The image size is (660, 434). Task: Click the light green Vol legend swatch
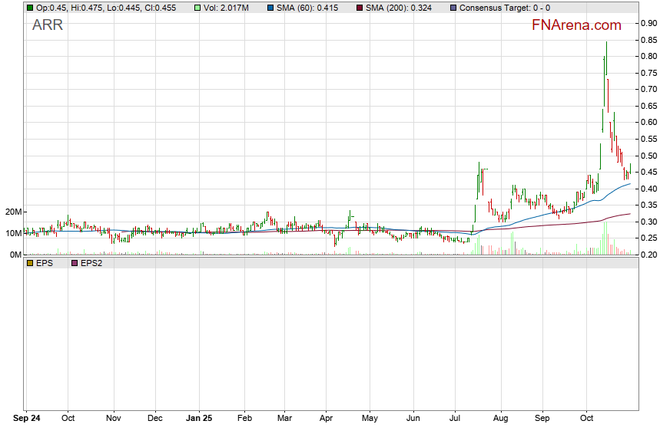point(198,8)
